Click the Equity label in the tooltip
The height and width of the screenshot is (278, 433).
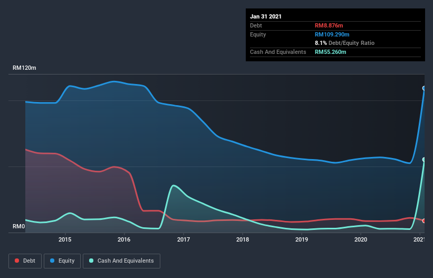pos(258,34)
